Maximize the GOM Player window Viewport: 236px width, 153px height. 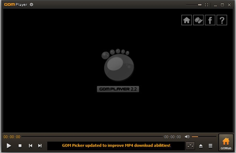pos(222,5)
